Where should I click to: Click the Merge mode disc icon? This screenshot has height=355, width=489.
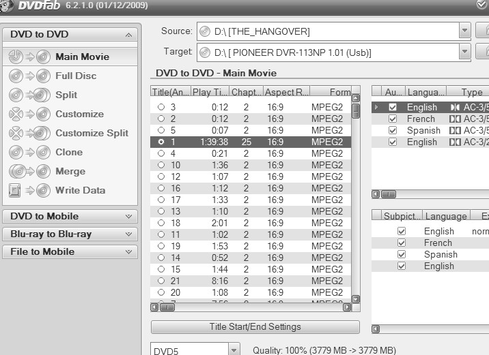coord(18,172)
